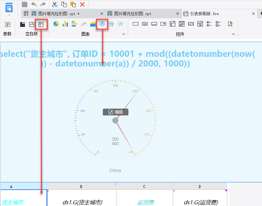Switch to second 图片填充柱形图.cpt tab
This screenshot has height=206, width=262.
pos(133,14)
